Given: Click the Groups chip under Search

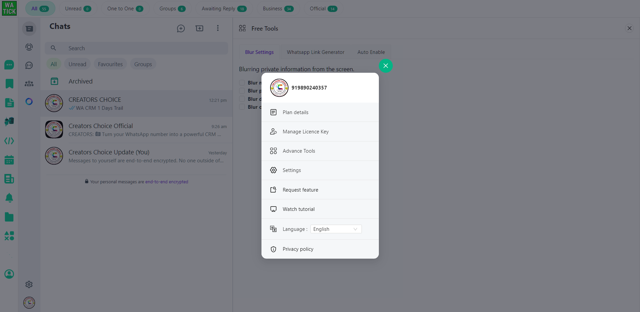Looking at the screenshot, I should [143, 64].
